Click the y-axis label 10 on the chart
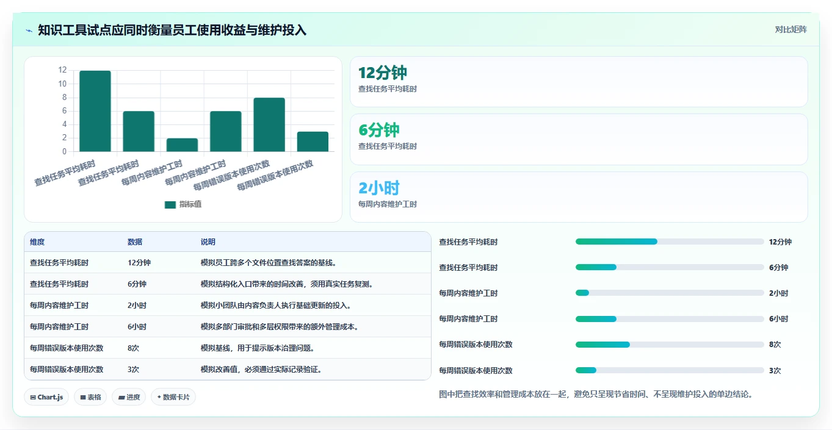832x430 pixels. pyautogui.click(x=62, y=84)
